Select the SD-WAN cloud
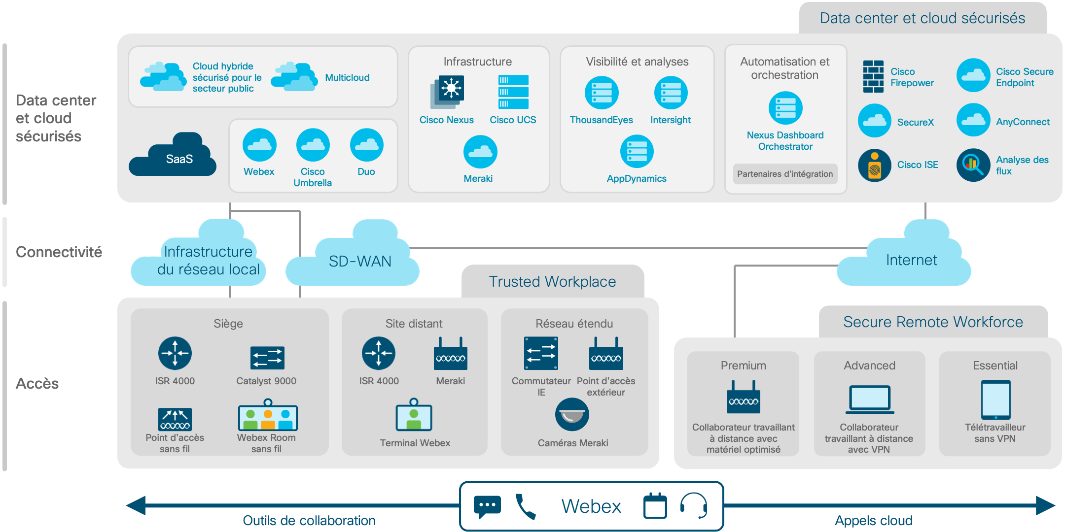 point(353,253)
